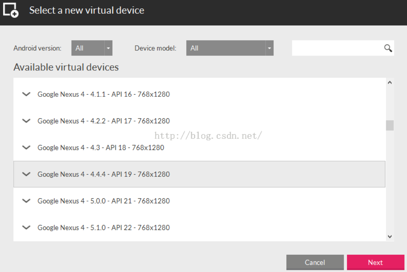Expand Google Nexus 4 - 5.0.0 chevron
The width and height of the screenshot is (407, 272).
click(x=27, y=201)
